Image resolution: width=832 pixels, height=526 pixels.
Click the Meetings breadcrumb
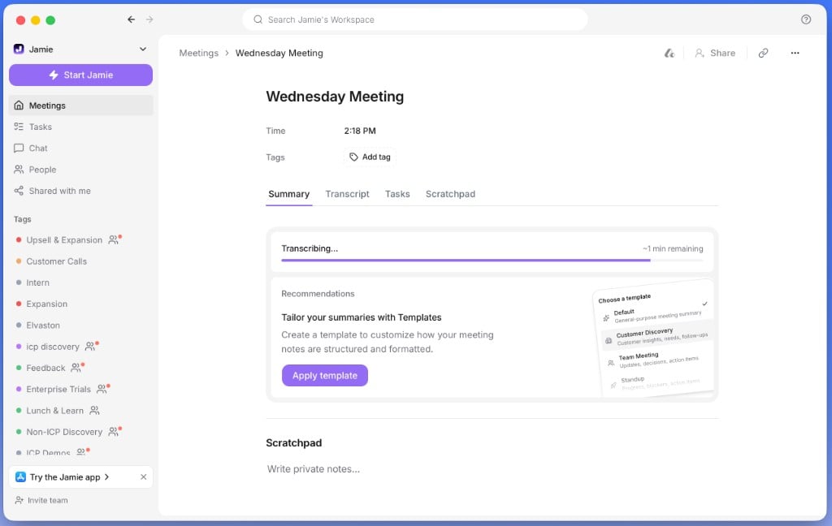(x=198, y=53)
